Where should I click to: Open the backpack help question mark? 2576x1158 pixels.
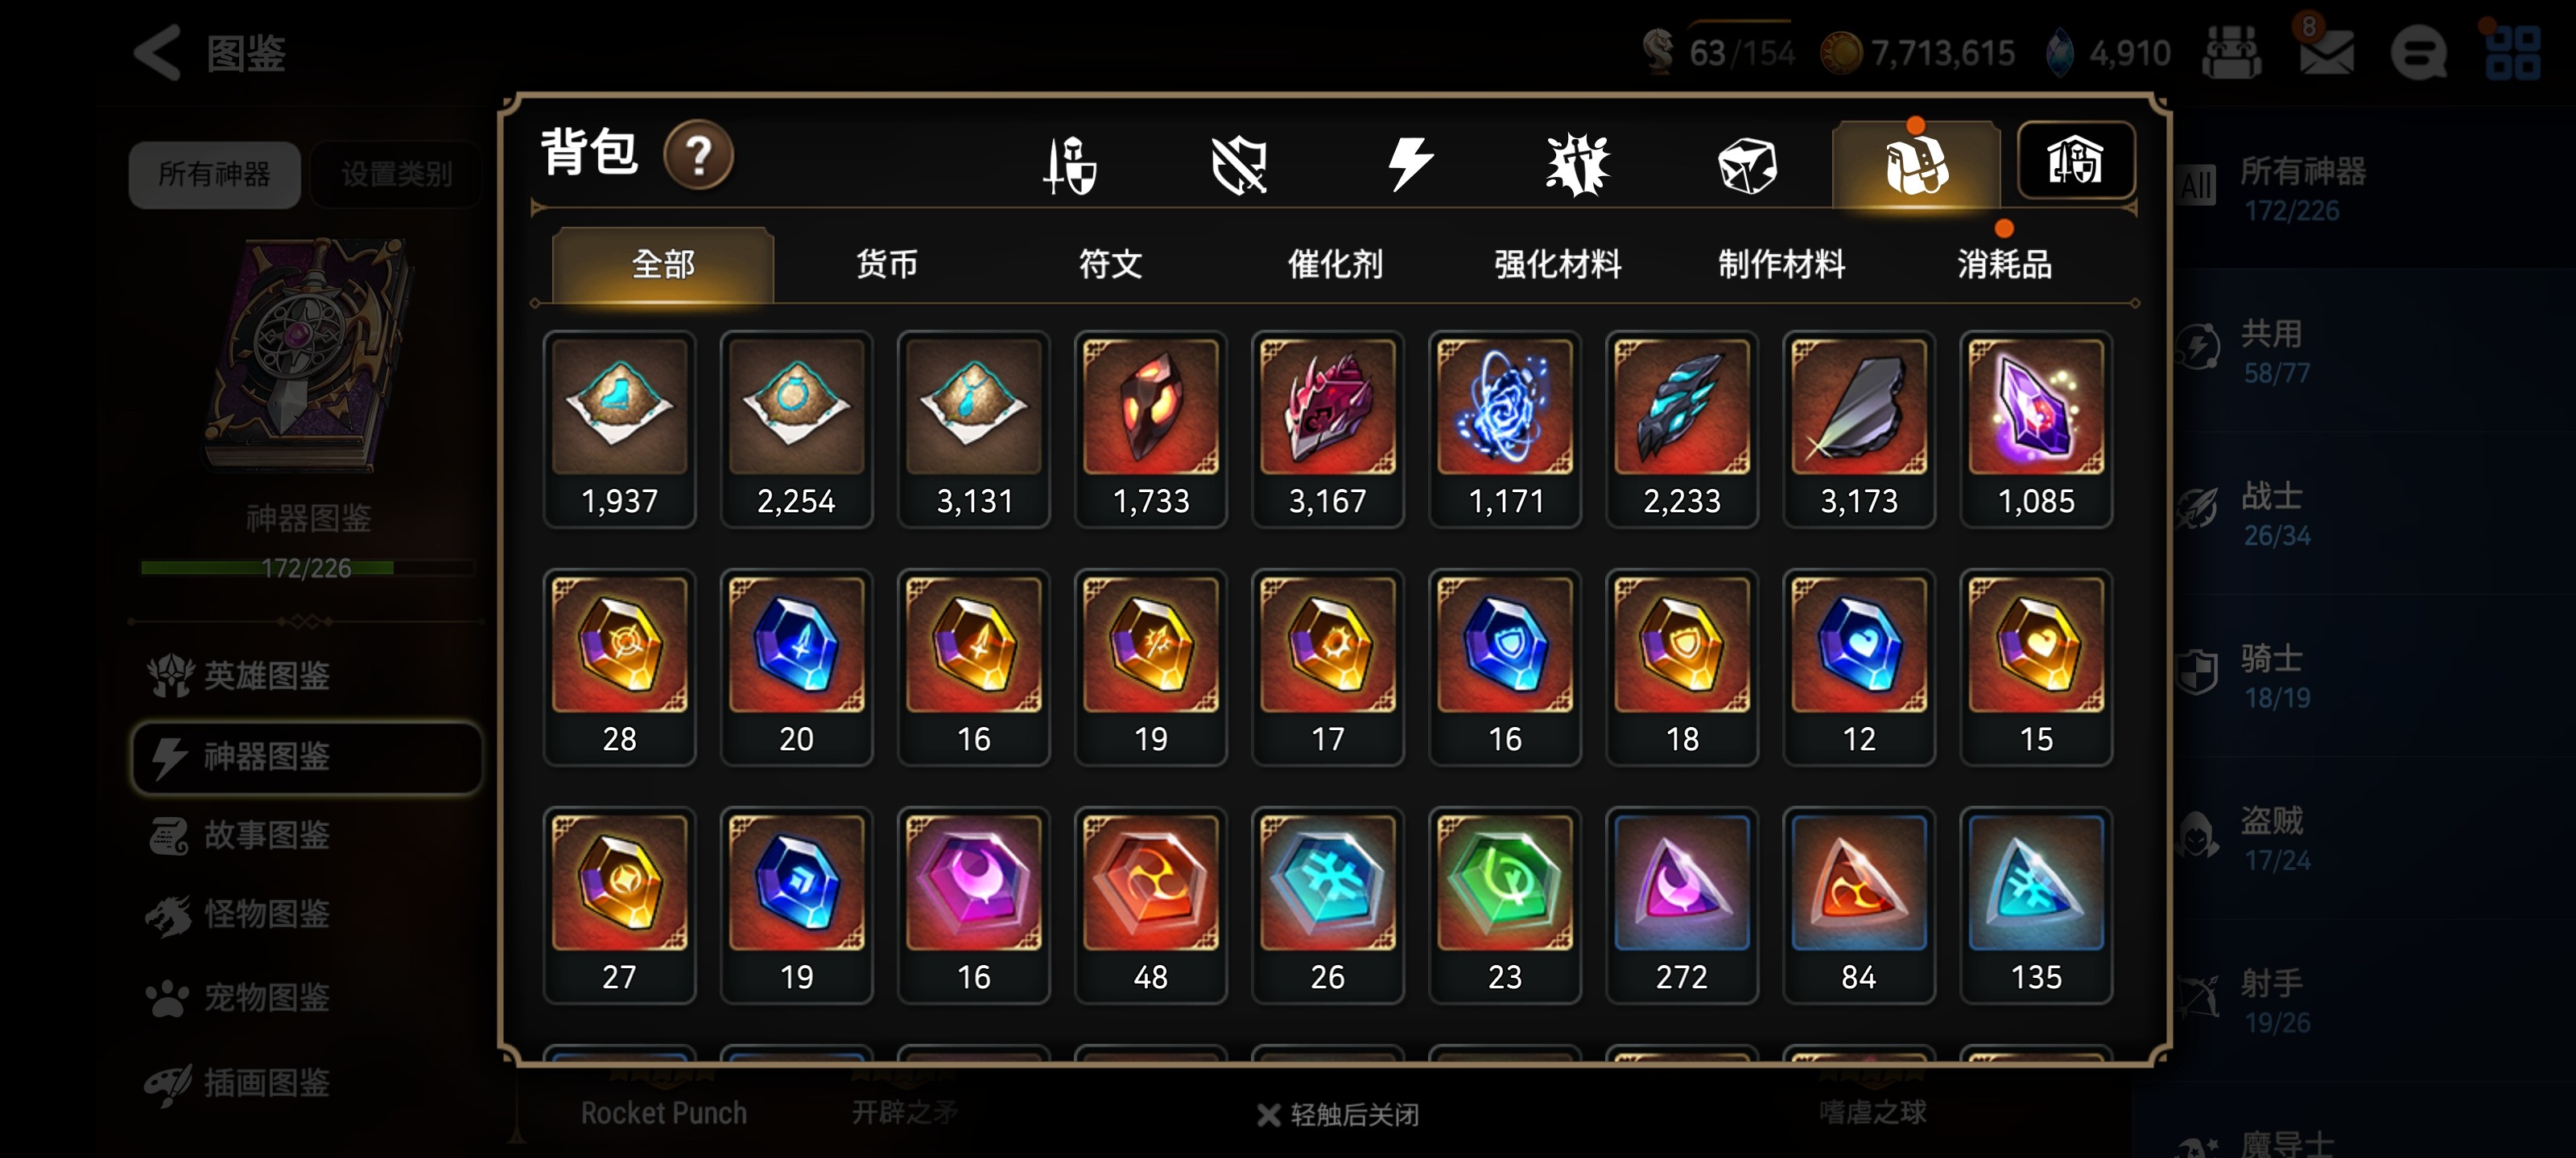click(x=698, y=156)
